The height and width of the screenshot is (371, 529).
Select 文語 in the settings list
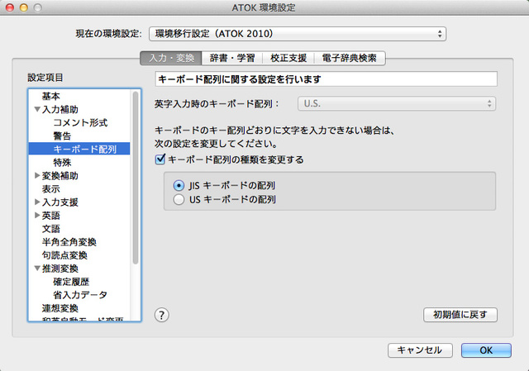pos(51,229)
